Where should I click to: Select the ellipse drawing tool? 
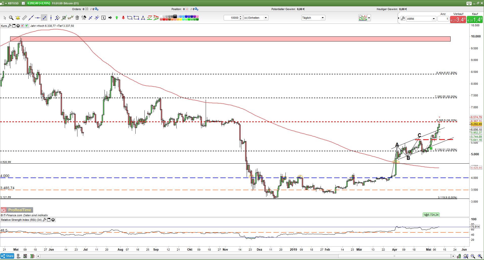coord(130,18)
